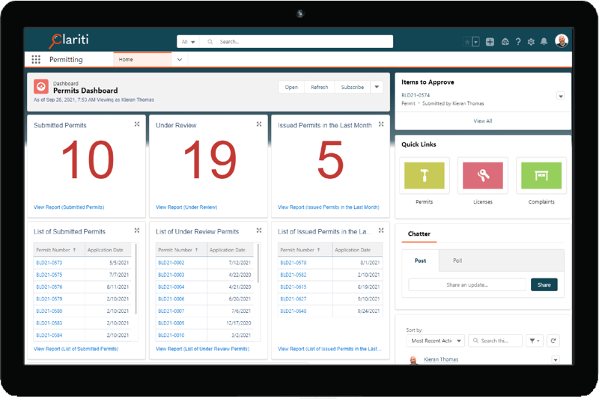Click the Share button
Viewport: 599px width, 399px height.
tap(544, 284)
